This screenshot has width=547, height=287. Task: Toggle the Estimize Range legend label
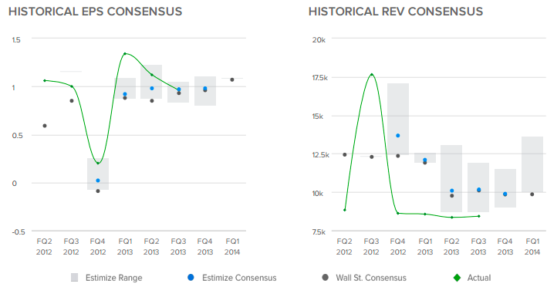[113, 278]
